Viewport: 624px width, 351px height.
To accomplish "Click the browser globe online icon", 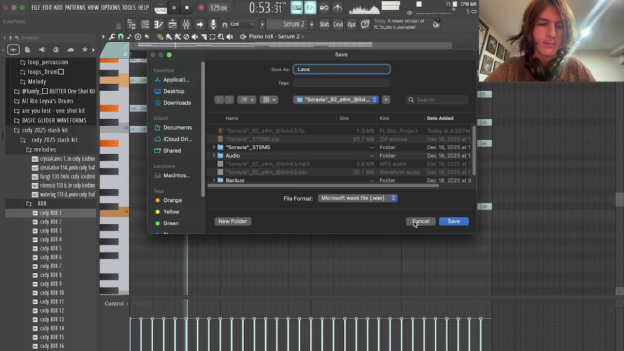I will (56, 49).
